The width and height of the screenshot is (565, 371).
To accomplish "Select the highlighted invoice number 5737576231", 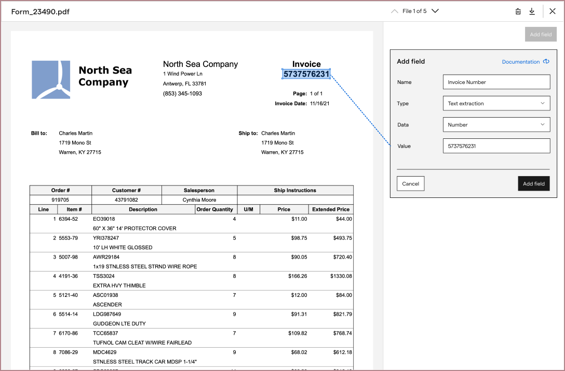I will pyautogui.click(x=306, y=74).
